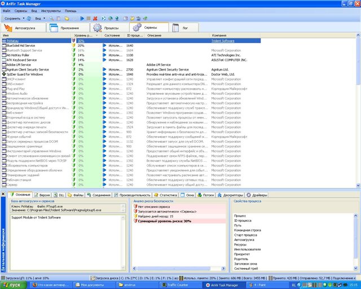Viewport: 361px width, 289px height.
Task: Open the Файл menu
Action: coord(6,11)
